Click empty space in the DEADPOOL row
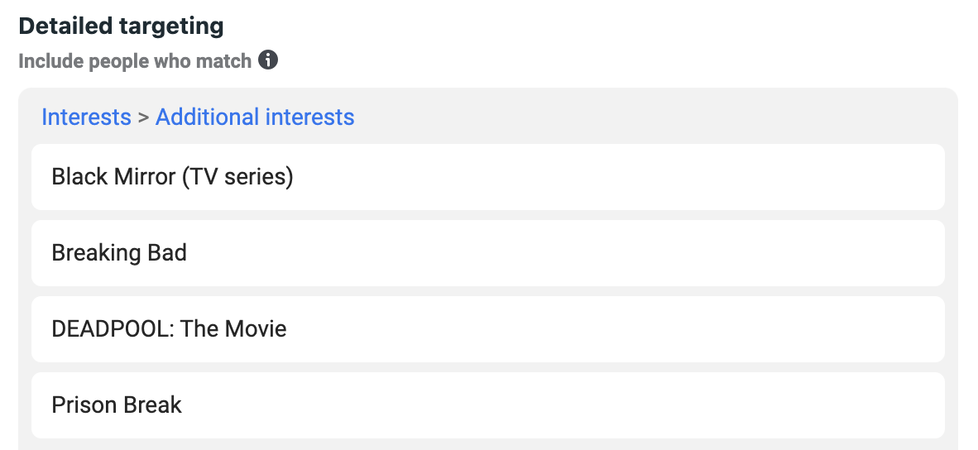 click(x=621, y=329)
